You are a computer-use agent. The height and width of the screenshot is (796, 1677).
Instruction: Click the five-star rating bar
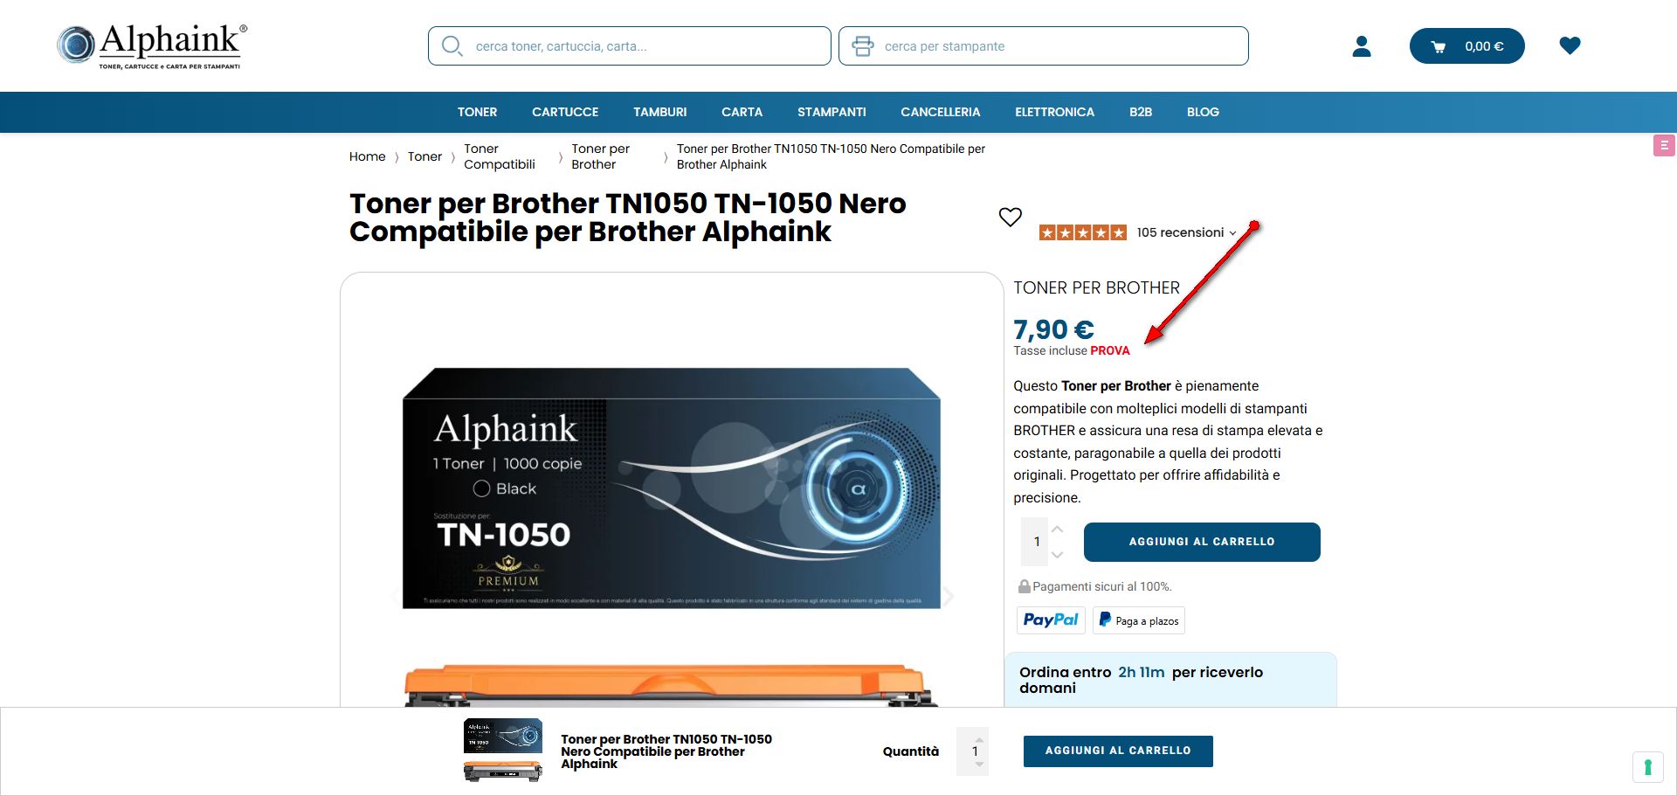coord(1082,232)
